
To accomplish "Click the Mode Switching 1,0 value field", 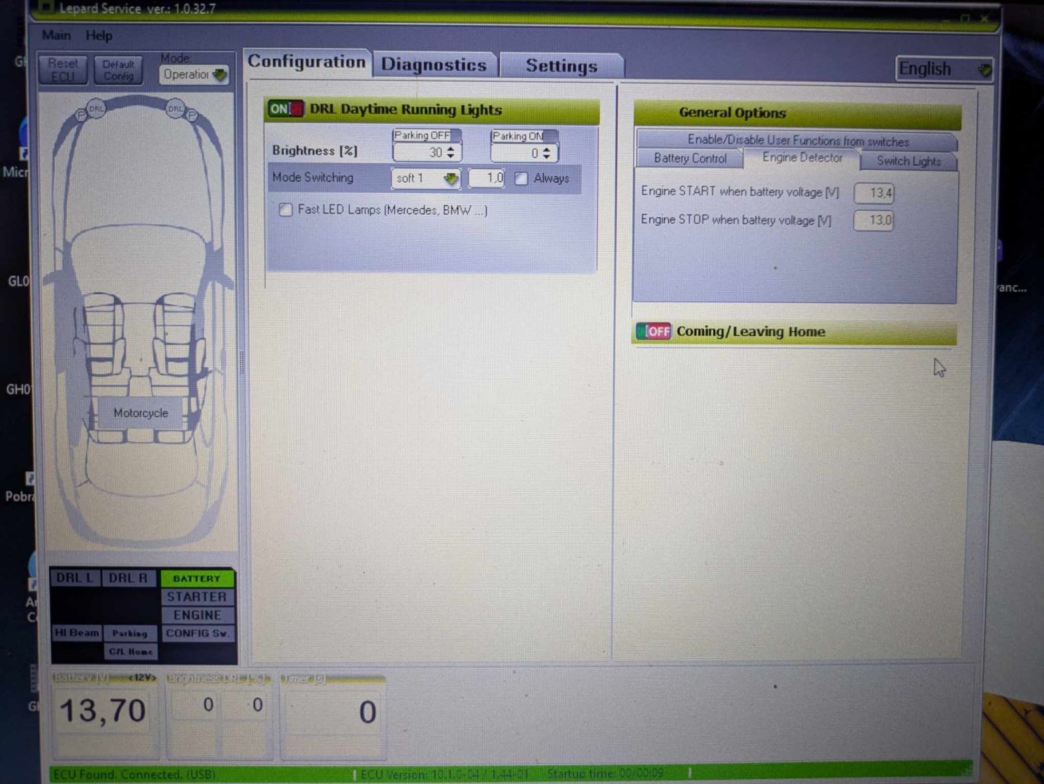I will tap(487, 178).
